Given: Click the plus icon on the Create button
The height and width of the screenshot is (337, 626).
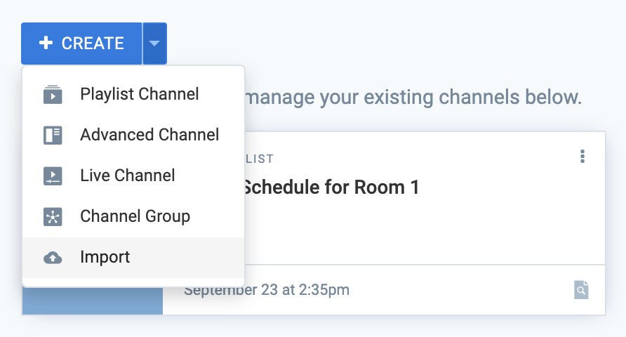Looking at the screenshot, I should click(46, 43).
